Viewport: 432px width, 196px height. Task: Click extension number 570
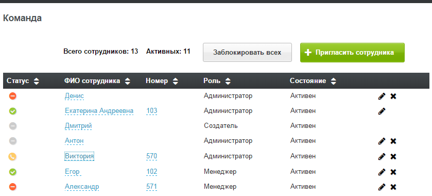pos(152,156)
